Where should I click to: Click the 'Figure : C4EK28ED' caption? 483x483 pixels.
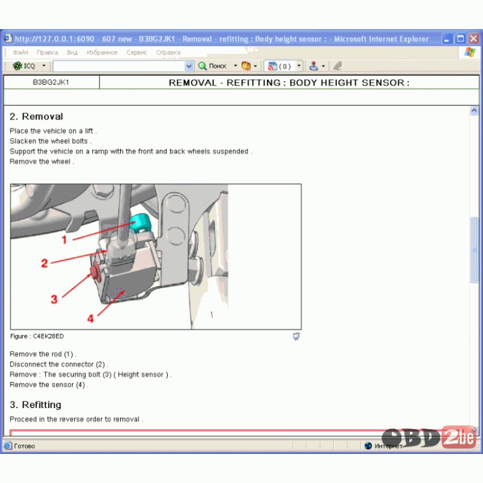[x=37, y=336]
